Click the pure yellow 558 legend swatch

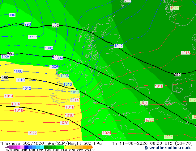[x=66, y=147]
